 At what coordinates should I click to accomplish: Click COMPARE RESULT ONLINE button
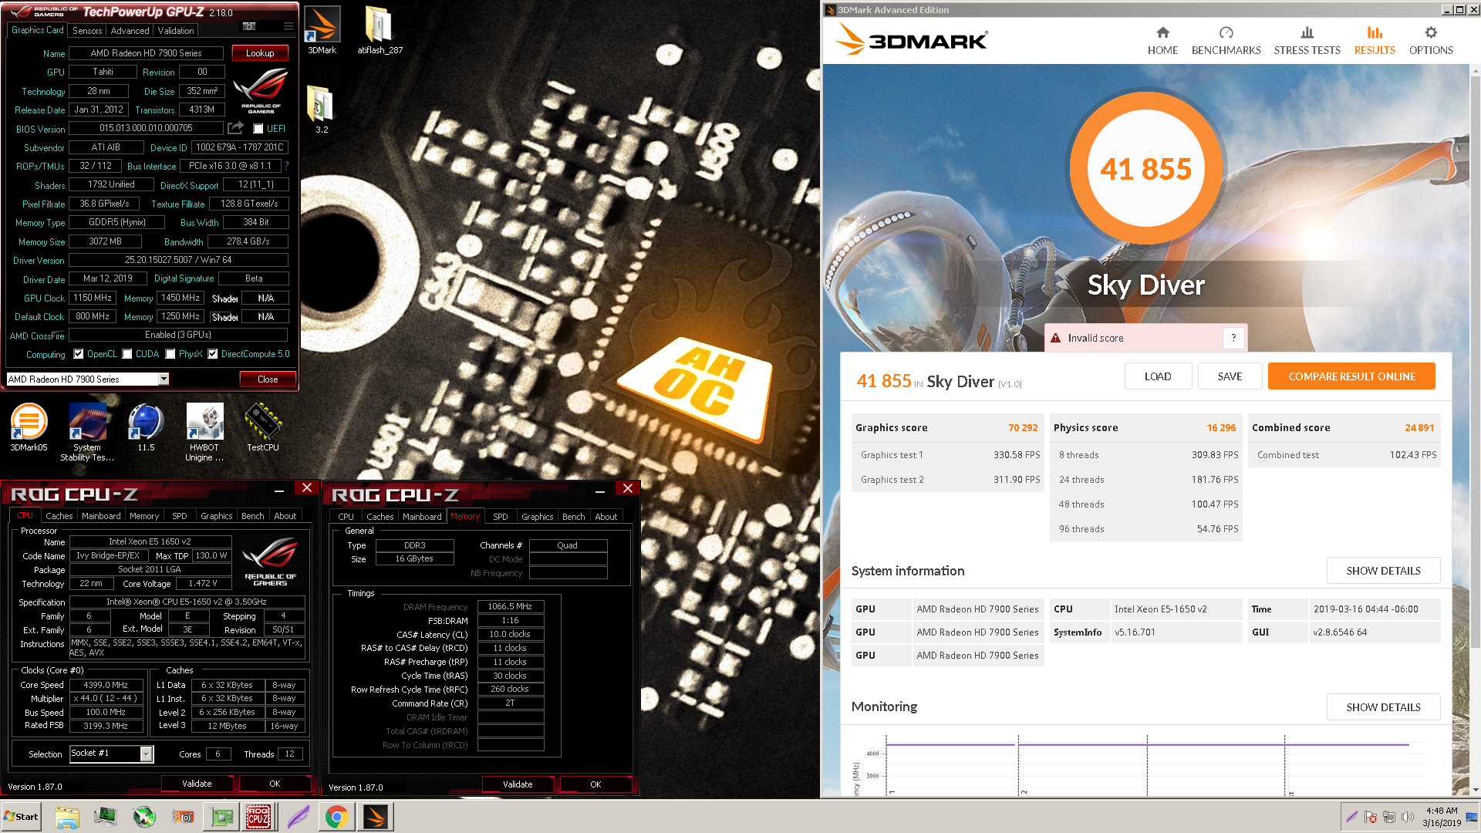point(1351,376)
